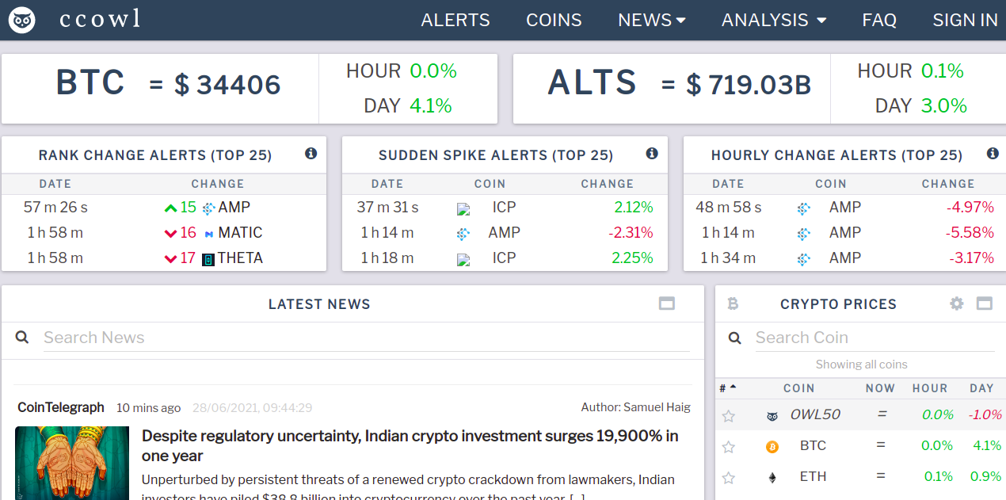
Task: Click the ICP coin icon in Sudden Spike Alerts
Action: pos(463,207)
